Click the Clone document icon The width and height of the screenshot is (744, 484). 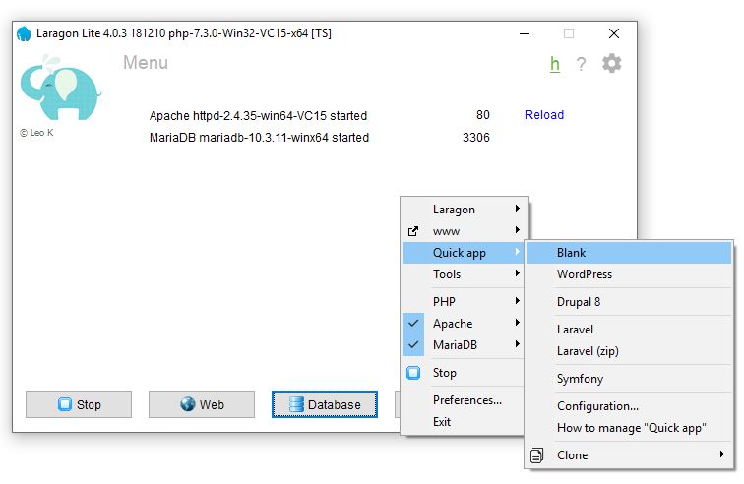pyautogui.click(x=536, y=455)
